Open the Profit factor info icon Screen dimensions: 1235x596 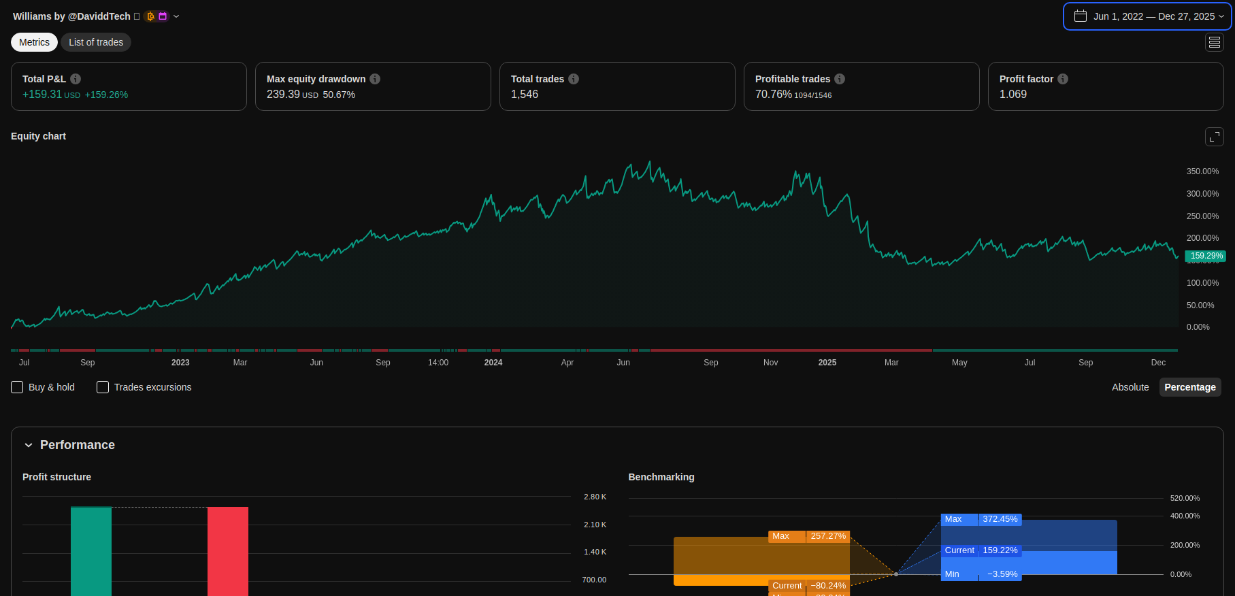point(1063,79)
